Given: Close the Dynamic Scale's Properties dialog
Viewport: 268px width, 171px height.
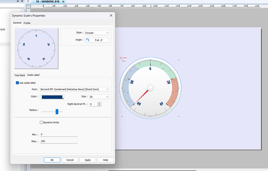Looking at the screenshot, I should tap(111, 15).
